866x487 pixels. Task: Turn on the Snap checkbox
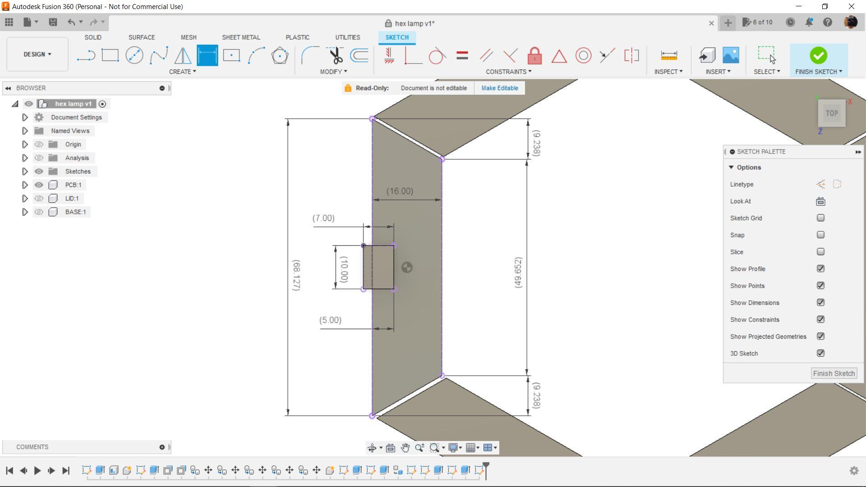(x=820, y=235)
